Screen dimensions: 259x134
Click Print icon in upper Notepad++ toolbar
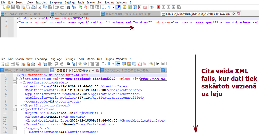33,7
